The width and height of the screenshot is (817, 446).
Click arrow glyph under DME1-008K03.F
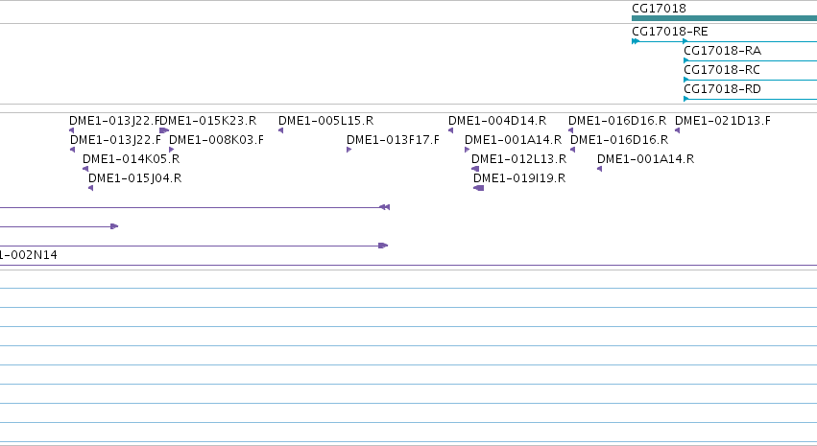click(172, 150)
